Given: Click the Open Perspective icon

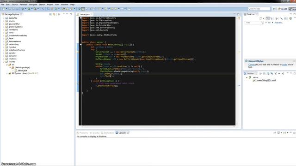Looking at the screenshot, I should click(274, 9).
